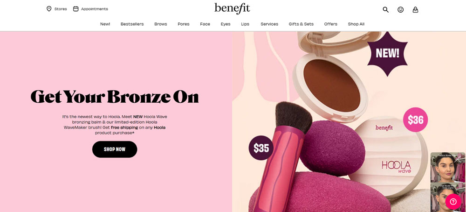The width and height of the screenshot is (466, 212).
Task: Click the SHOP NOW button
Action: coord(115,149)
